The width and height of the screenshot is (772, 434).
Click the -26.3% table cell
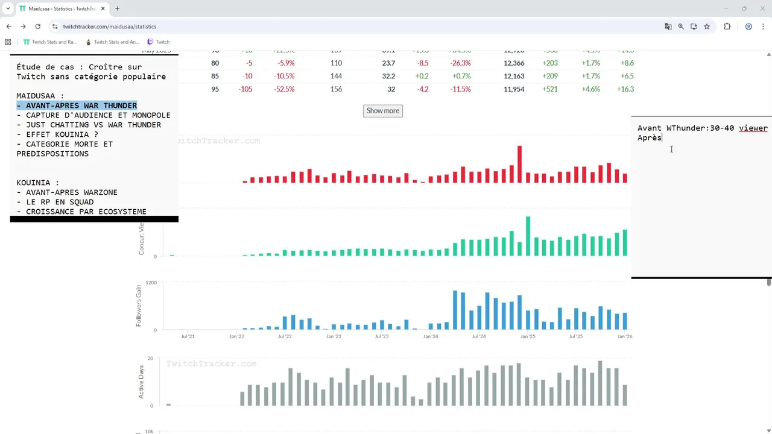click(460, 63)
